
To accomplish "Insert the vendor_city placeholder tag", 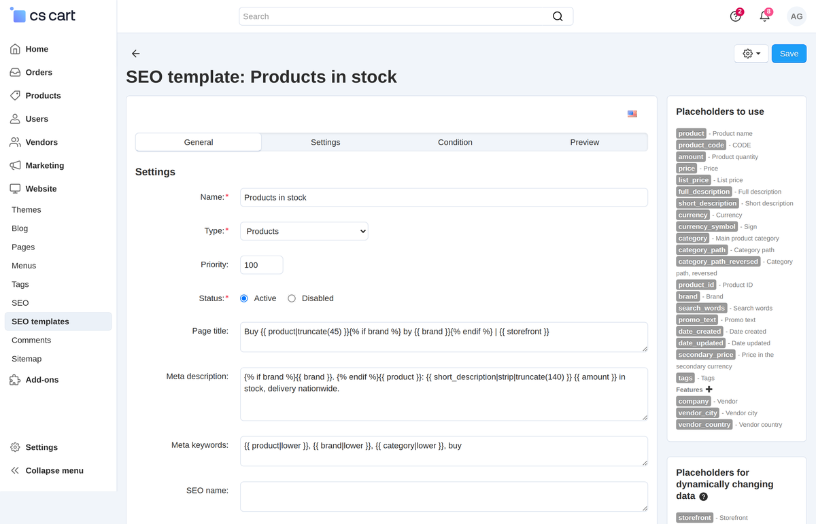I will click(x=698, y=413).
